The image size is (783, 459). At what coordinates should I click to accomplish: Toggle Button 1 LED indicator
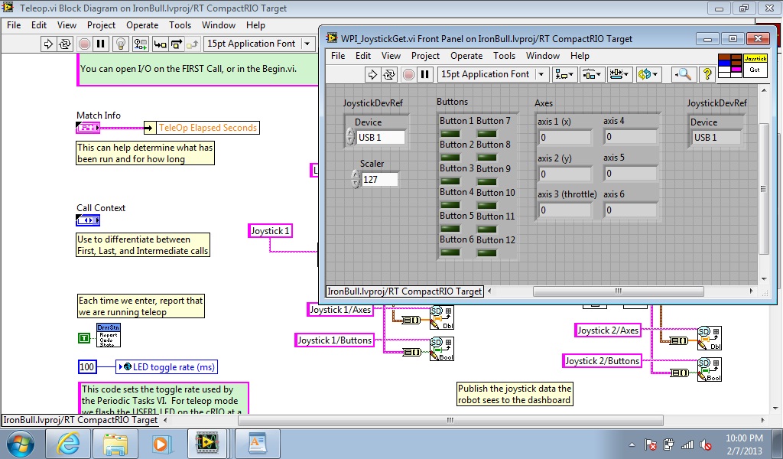(x=450, y=133)
